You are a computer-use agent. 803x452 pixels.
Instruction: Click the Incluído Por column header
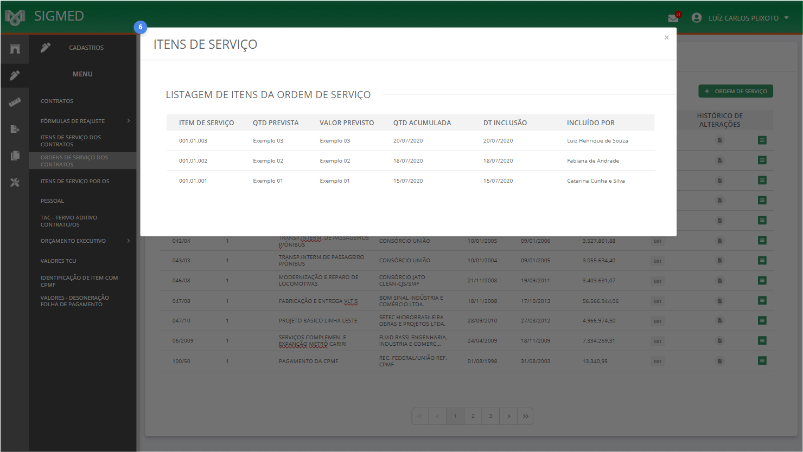[591, 123]
